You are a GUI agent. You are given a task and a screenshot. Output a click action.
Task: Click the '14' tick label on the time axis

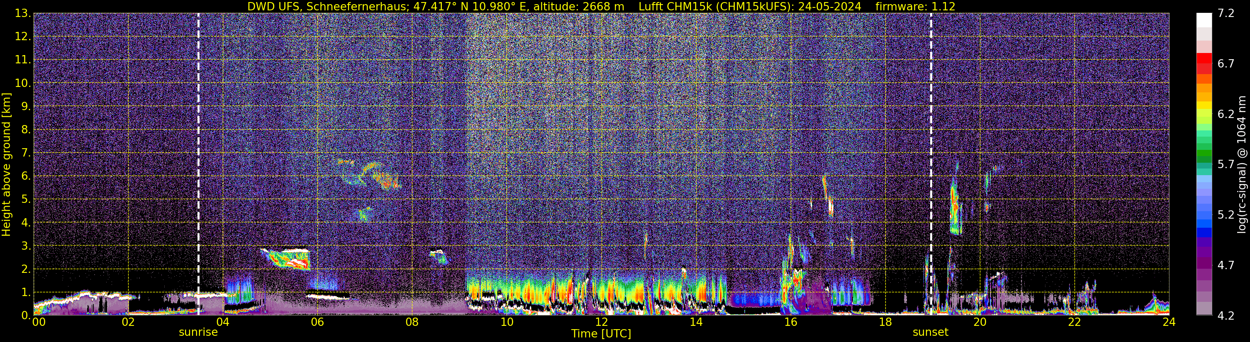click(x=695, y=322)
